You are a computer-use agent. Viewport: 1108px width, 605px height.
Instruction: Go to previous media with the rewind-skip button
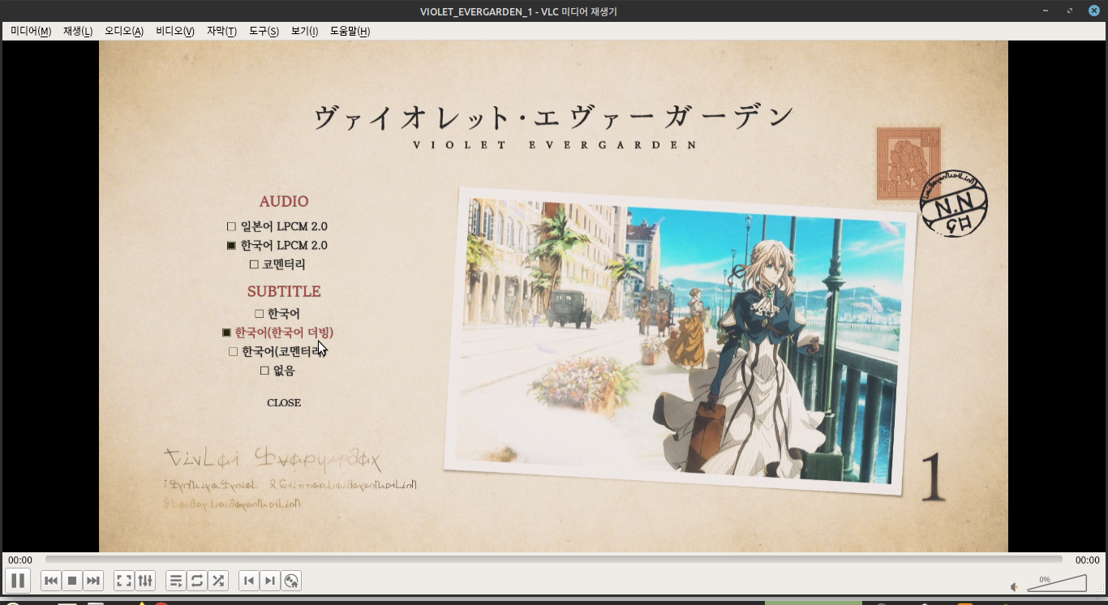pos(51,581)
